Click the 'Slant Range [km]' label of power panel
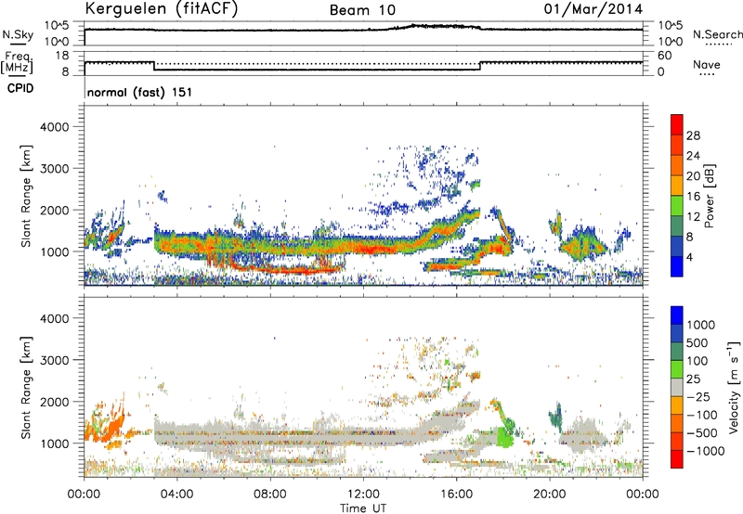The image size is (743, 514). coord(26,196)
